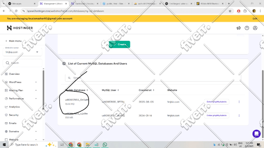Click the 2025-06-05 created date cell
The image size is (264, 148).
click(x=146, y=102)
